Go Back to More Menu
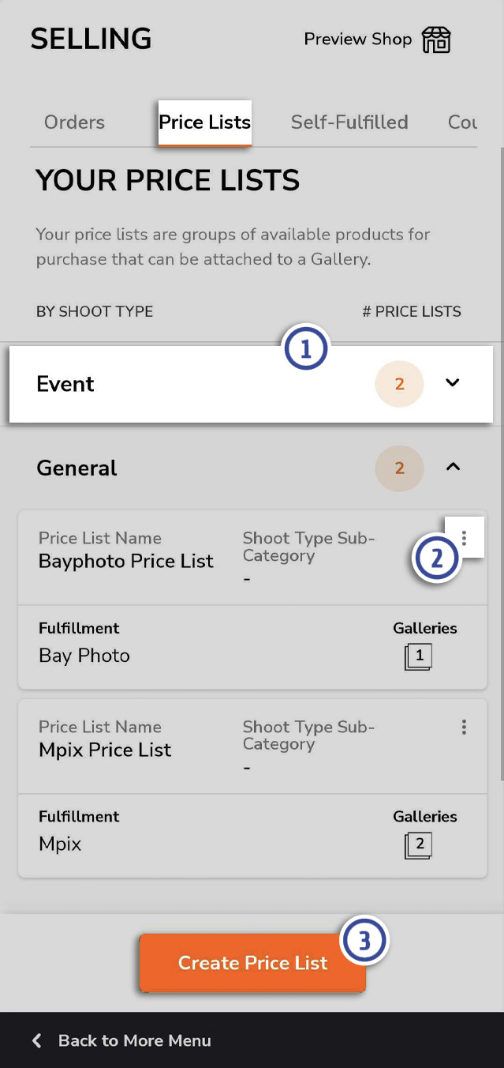The image size is (504, 1068). (121, 1040)
